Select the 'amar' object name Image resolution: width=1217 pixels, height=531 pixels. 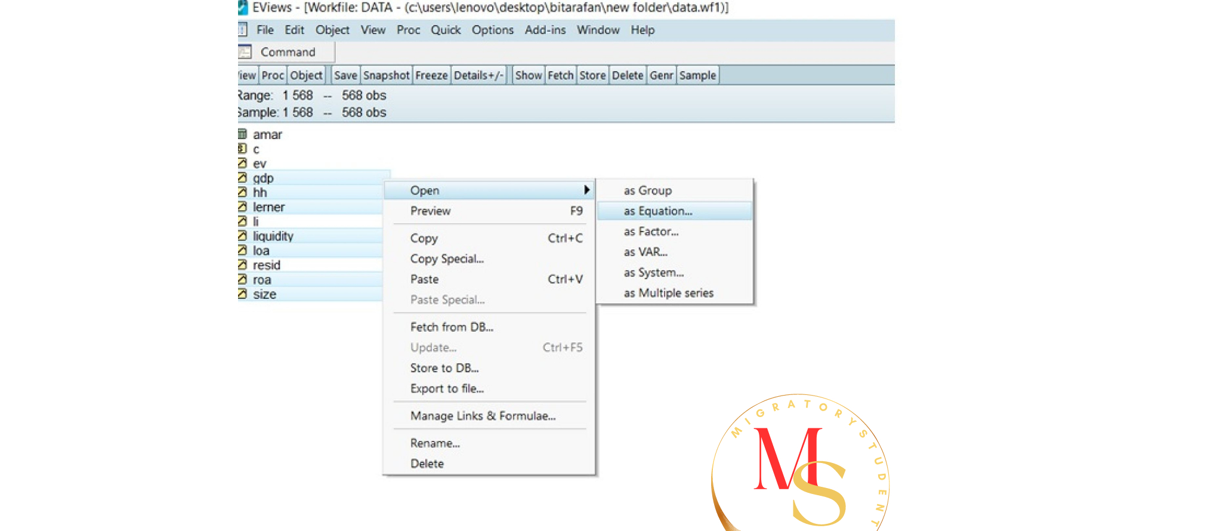point(267,135)
